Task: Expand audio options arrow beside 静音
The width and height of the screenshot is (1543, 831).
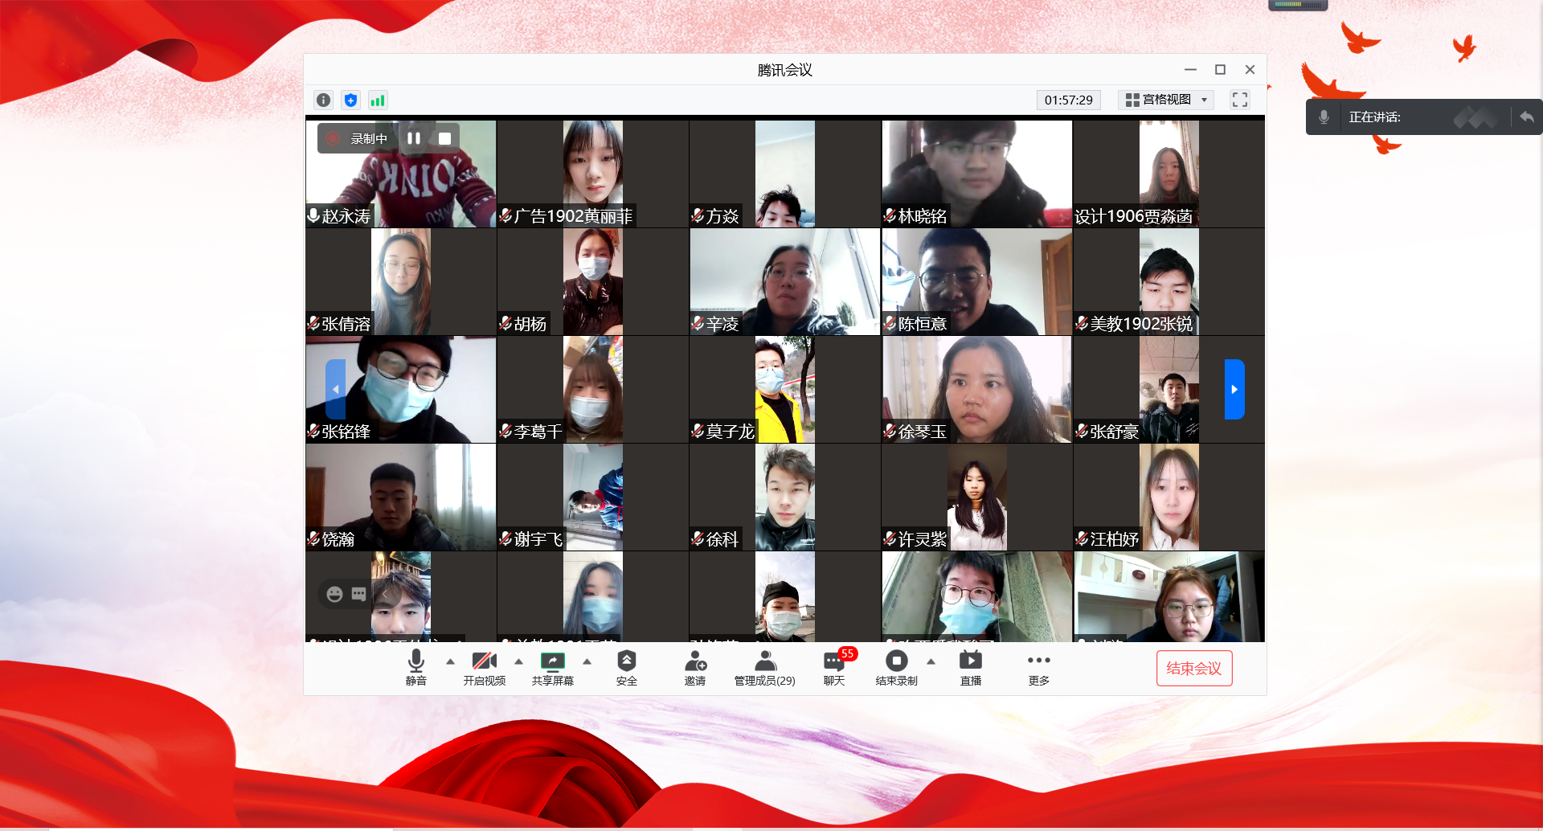Action: click(x=450, y=661)
